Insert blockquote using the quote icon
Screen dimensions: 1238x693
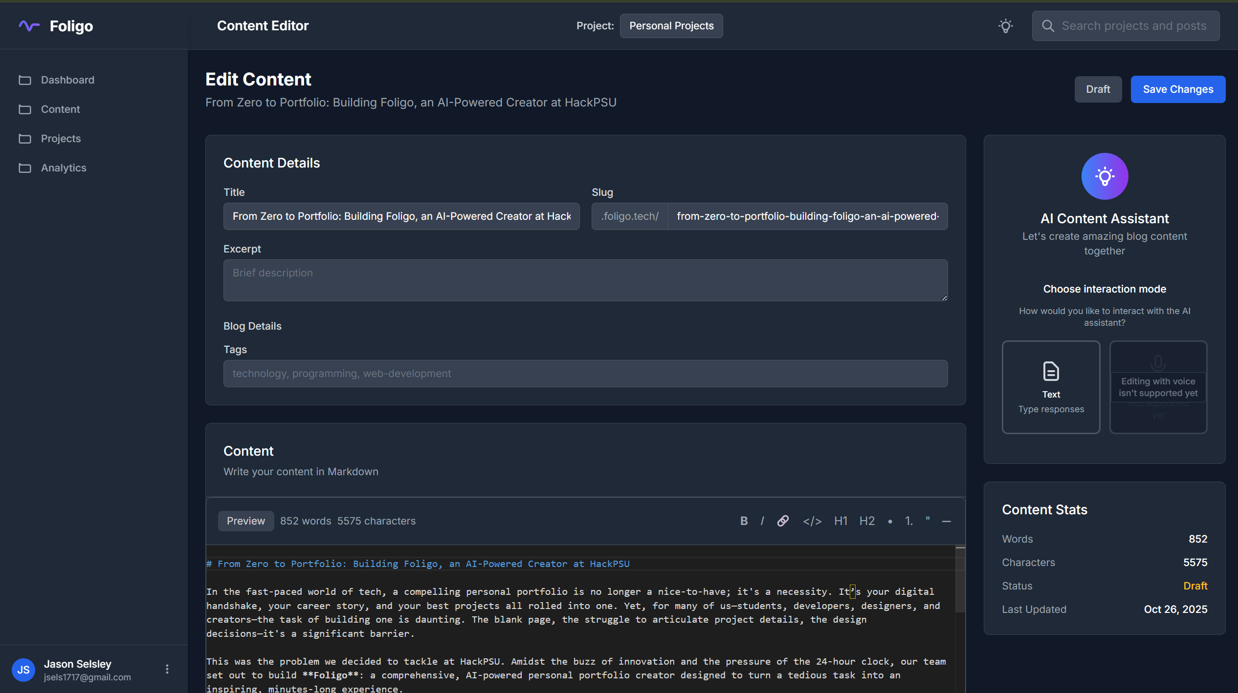point(928,520)
